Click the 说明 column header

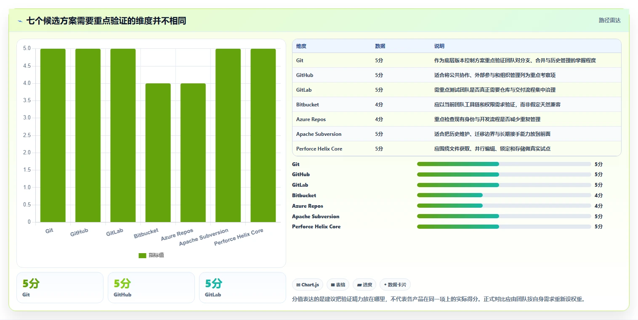pos(439,46)
